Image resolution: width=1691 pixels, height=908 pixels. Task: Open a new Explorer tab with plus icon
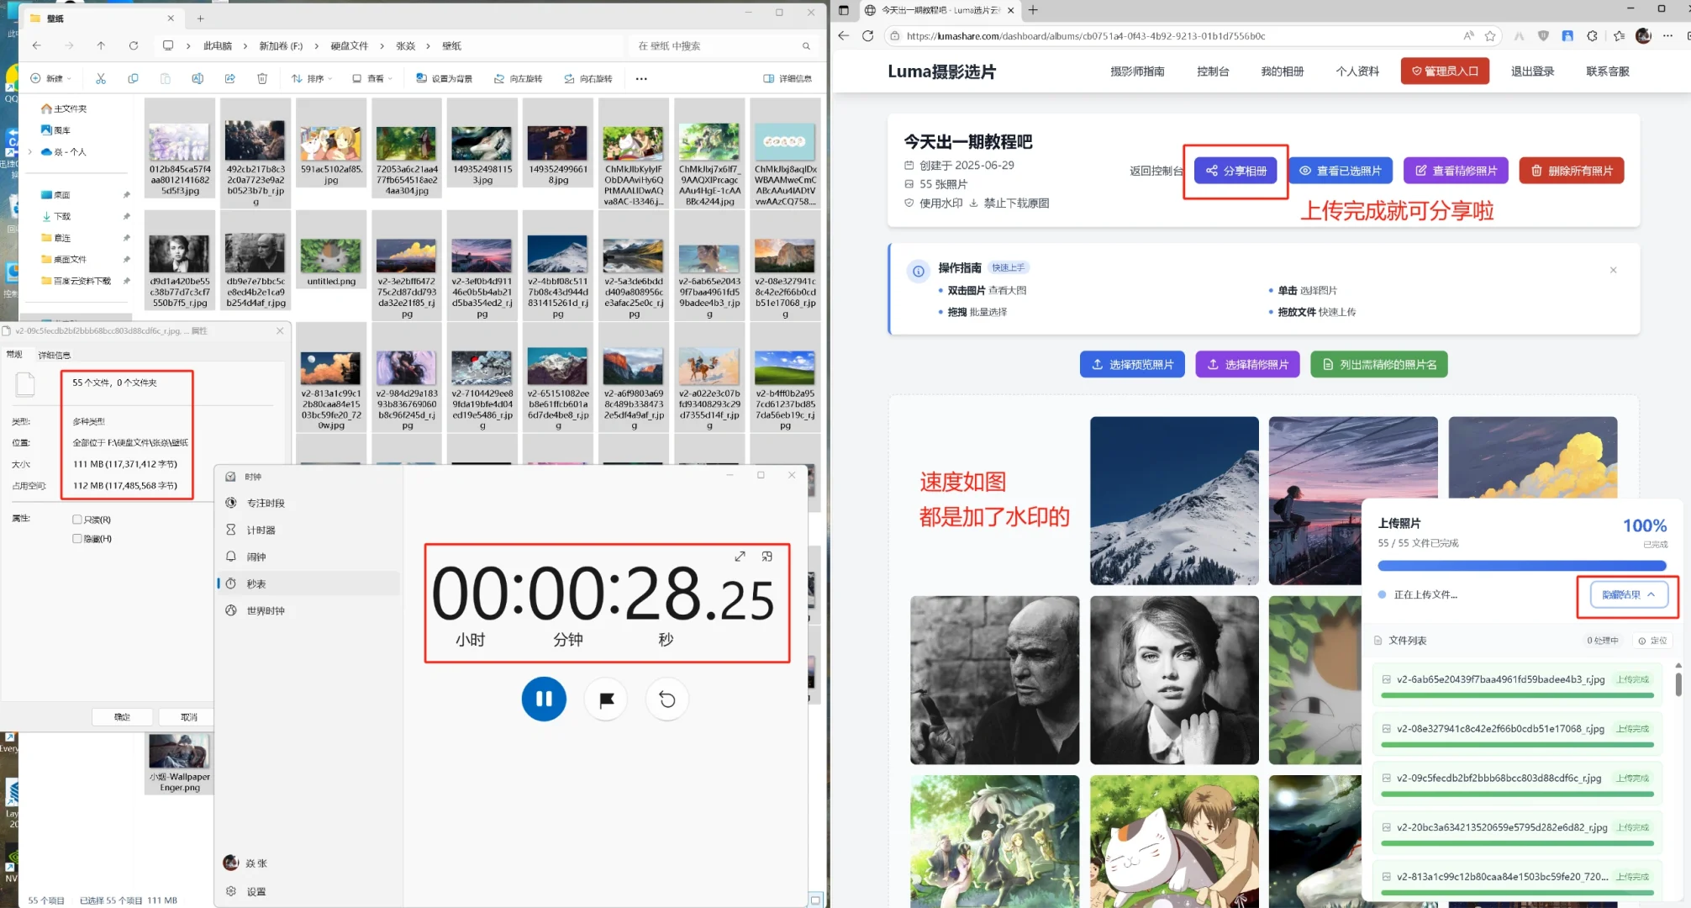(x=200, y=18)
